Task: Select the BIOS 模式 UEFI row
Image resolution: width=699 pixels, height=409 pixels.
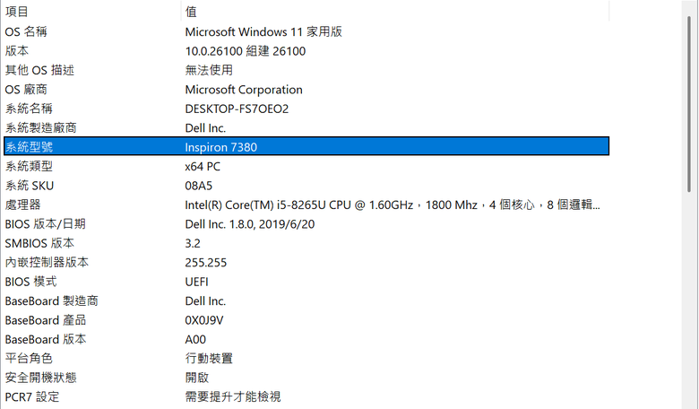Action: pyautogui.click(x=306, y=282)
